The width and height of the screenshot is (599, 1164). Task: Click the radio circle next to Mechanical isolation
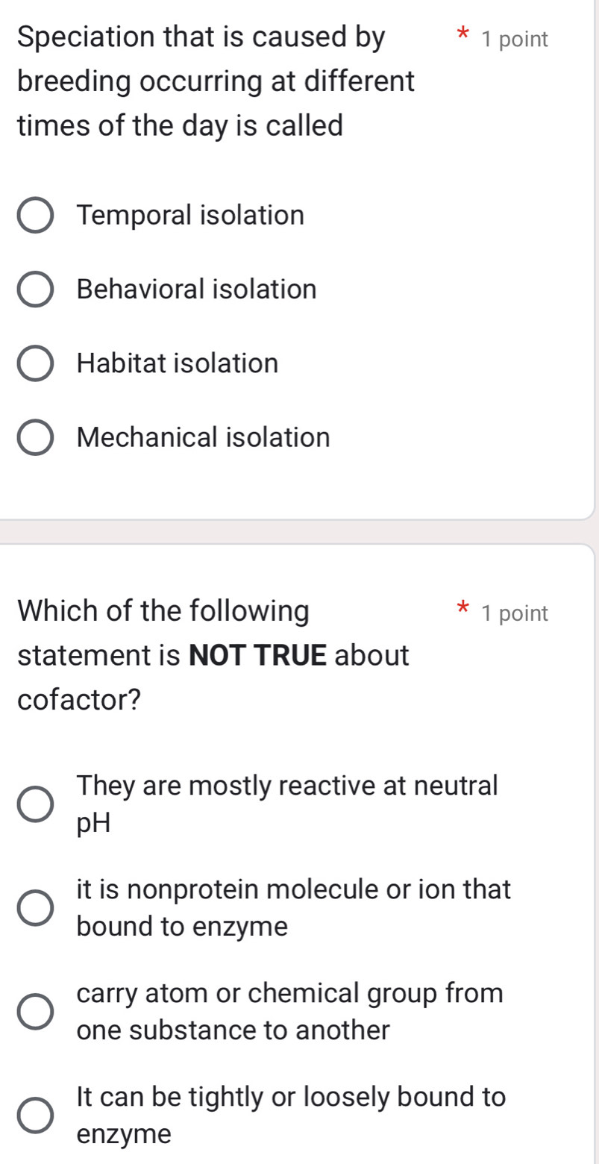[35, 438]
